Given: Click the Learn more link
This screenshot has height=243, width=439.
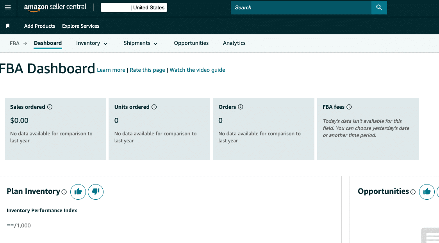Looking at the screenshot, I should coord(111,70).
